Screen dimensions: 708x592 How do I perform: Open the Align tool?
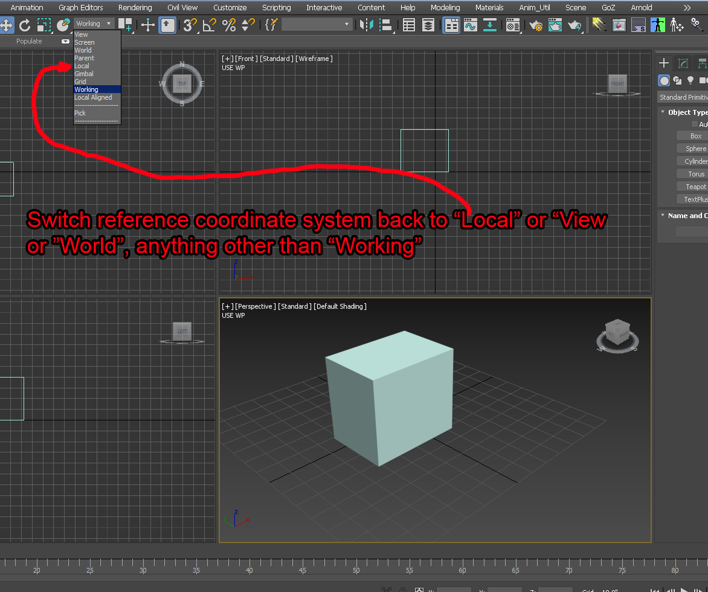(x=386, y=25)
